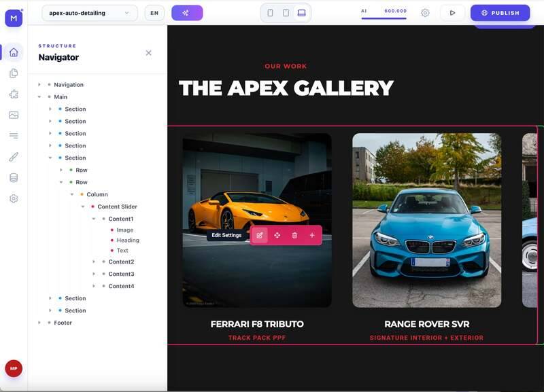Switch to the tablet device preview
The width and height of the screenshot is (544, 392).
[286, 13]
